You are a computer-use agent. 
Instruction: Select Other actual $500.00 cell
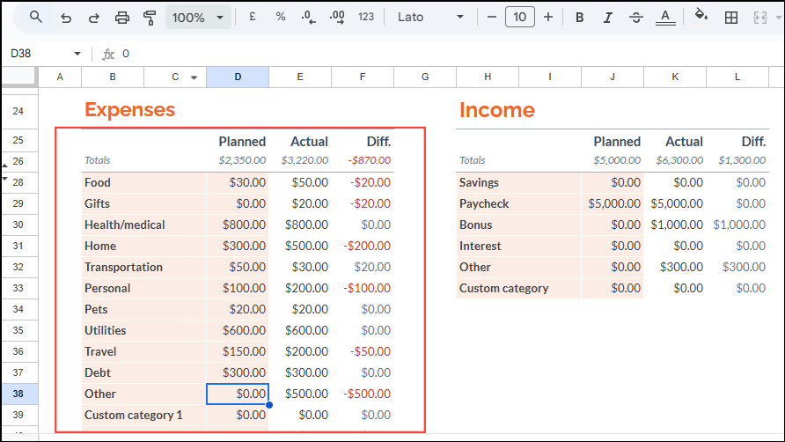click(x=300, y=394)
